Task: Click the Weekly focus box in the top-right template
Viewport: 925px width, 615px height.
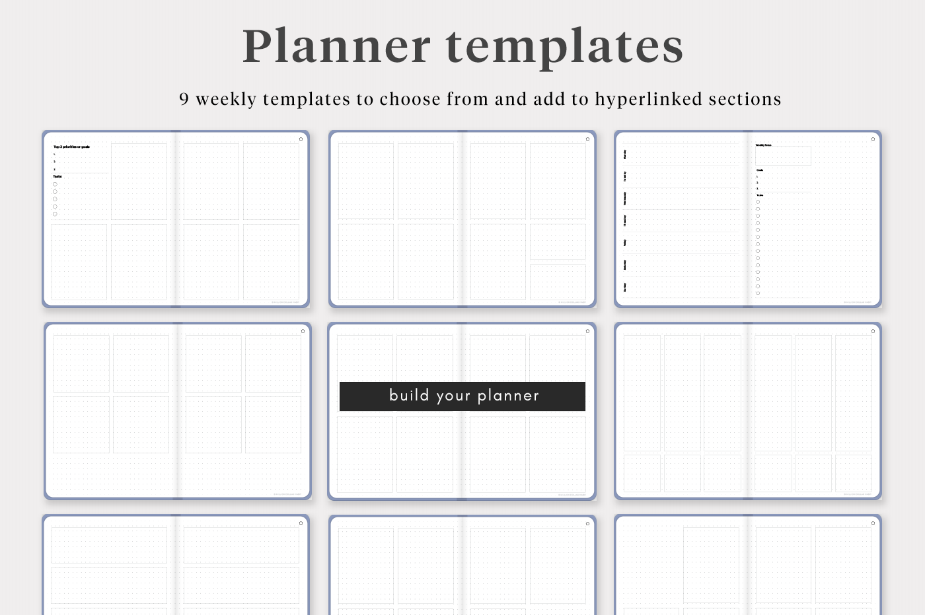Action: coord(783,156)
